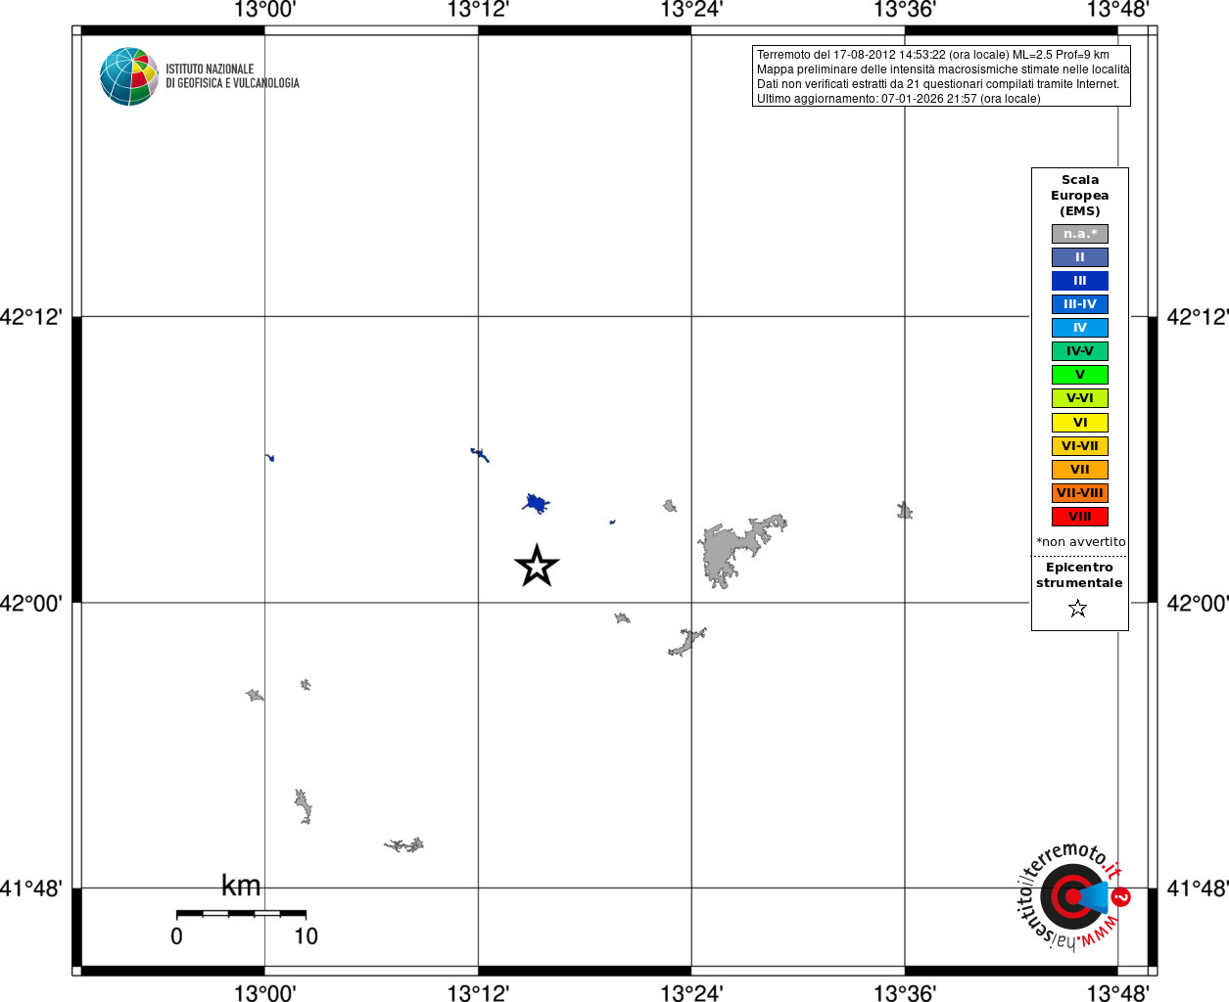Viewport: 1229px width, 1002px height.
Task: Click the bottom 13°00' longitude label
Action: [x=264, y=993]
